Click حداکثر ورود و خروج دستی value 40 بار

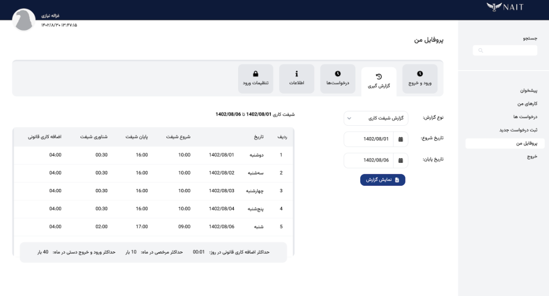click(x=43, y=252)
